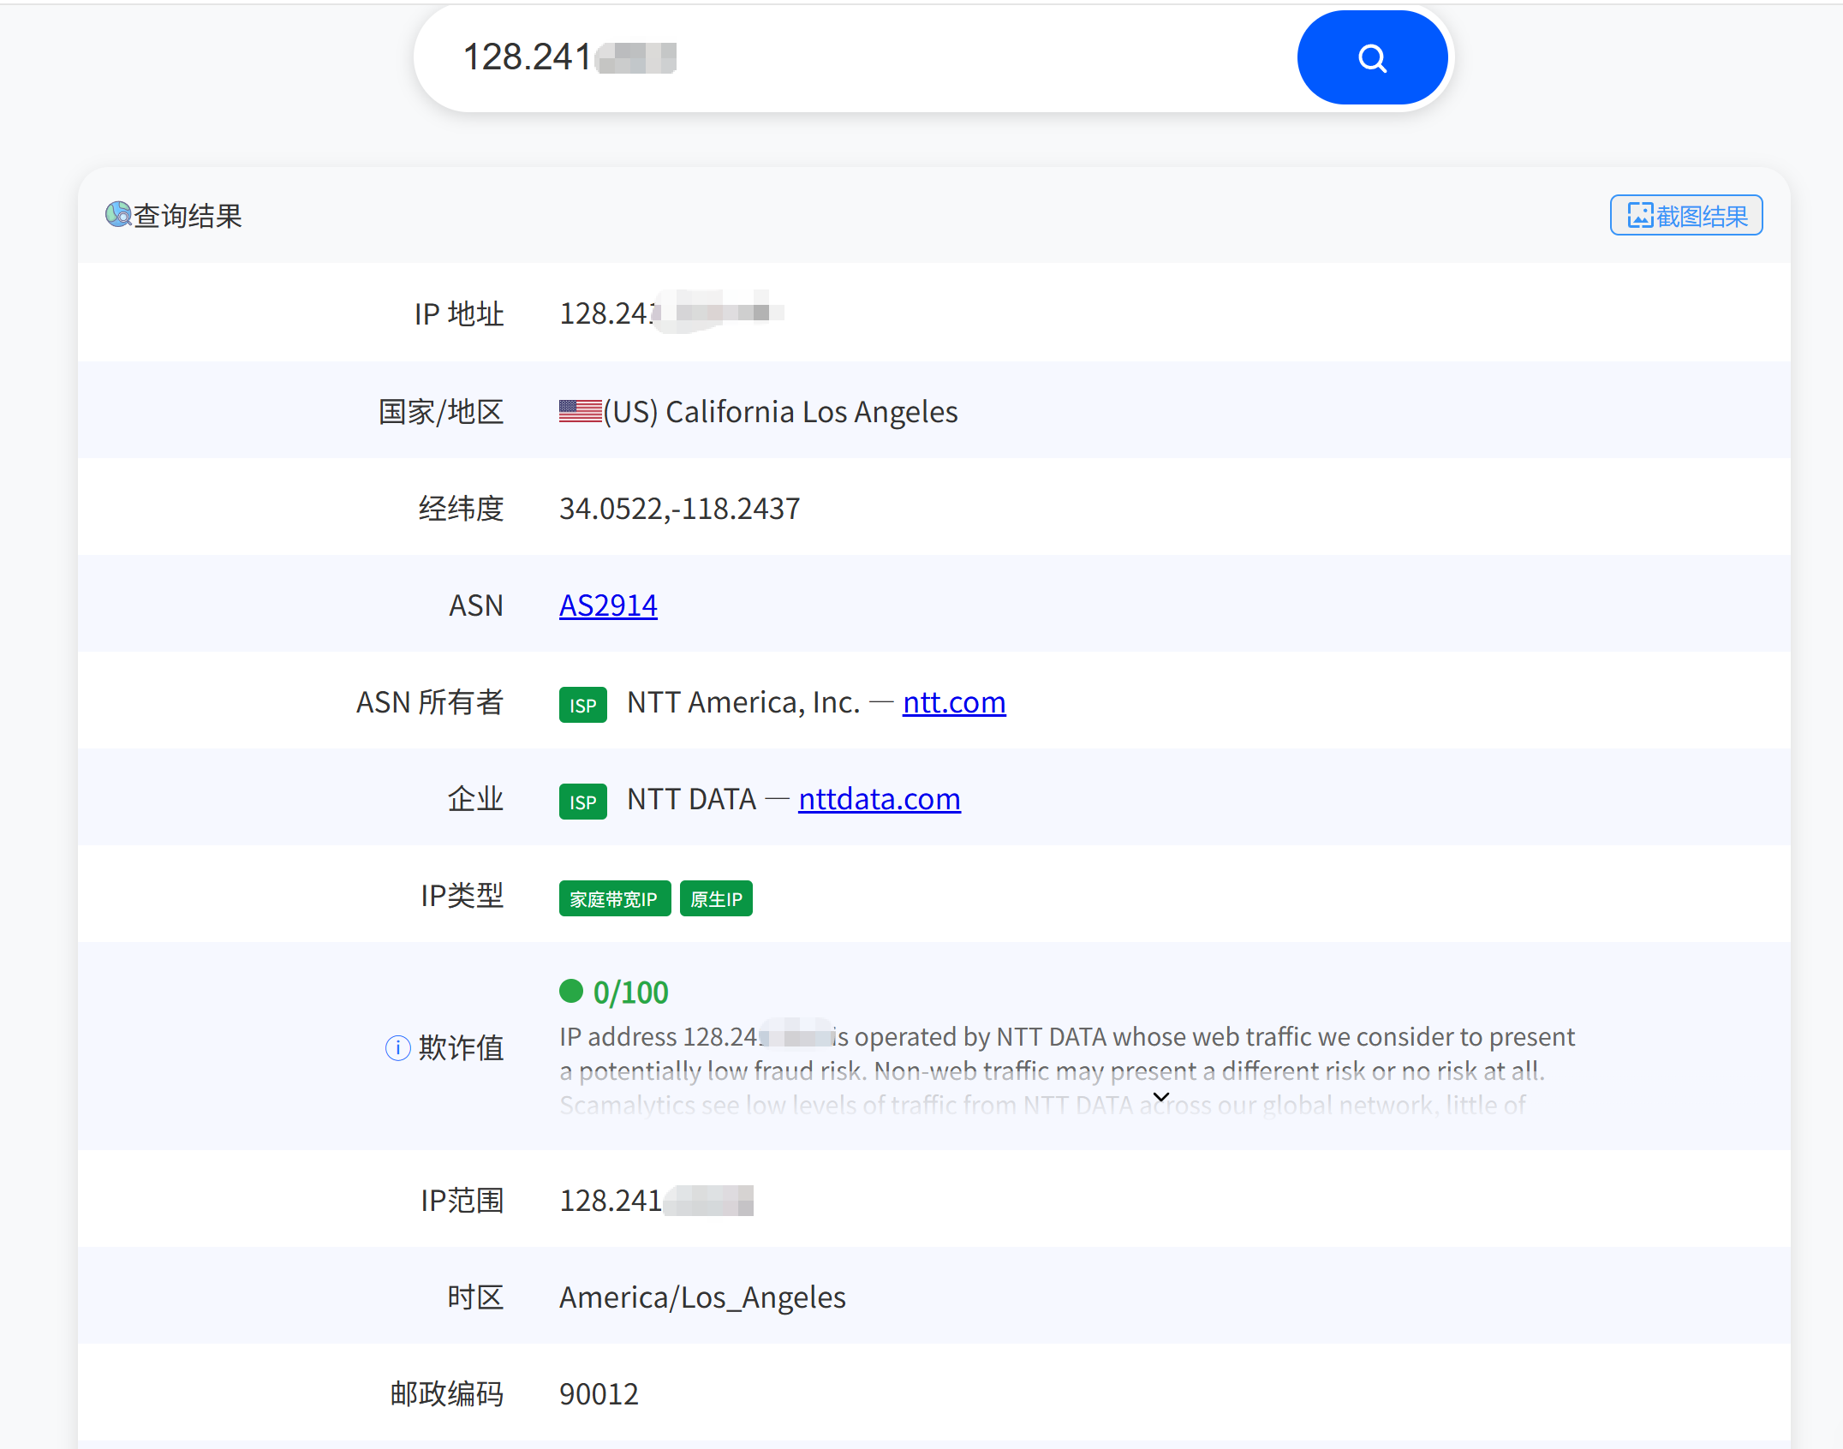The image size is (1843, 1449).
Task: Click the 家庭带宽IP tag
Action: click(x=615, y=898)
